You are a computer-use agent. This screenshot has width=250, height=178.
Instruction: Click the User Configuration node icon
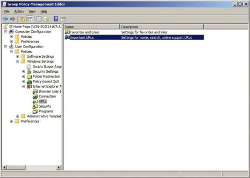(x=11, y=47)
